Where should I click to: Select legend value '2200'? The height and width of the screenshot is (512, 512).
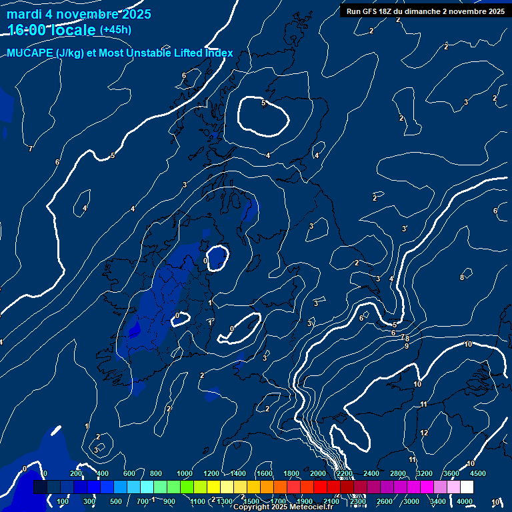pyautogui.click(x=345, y=473)
